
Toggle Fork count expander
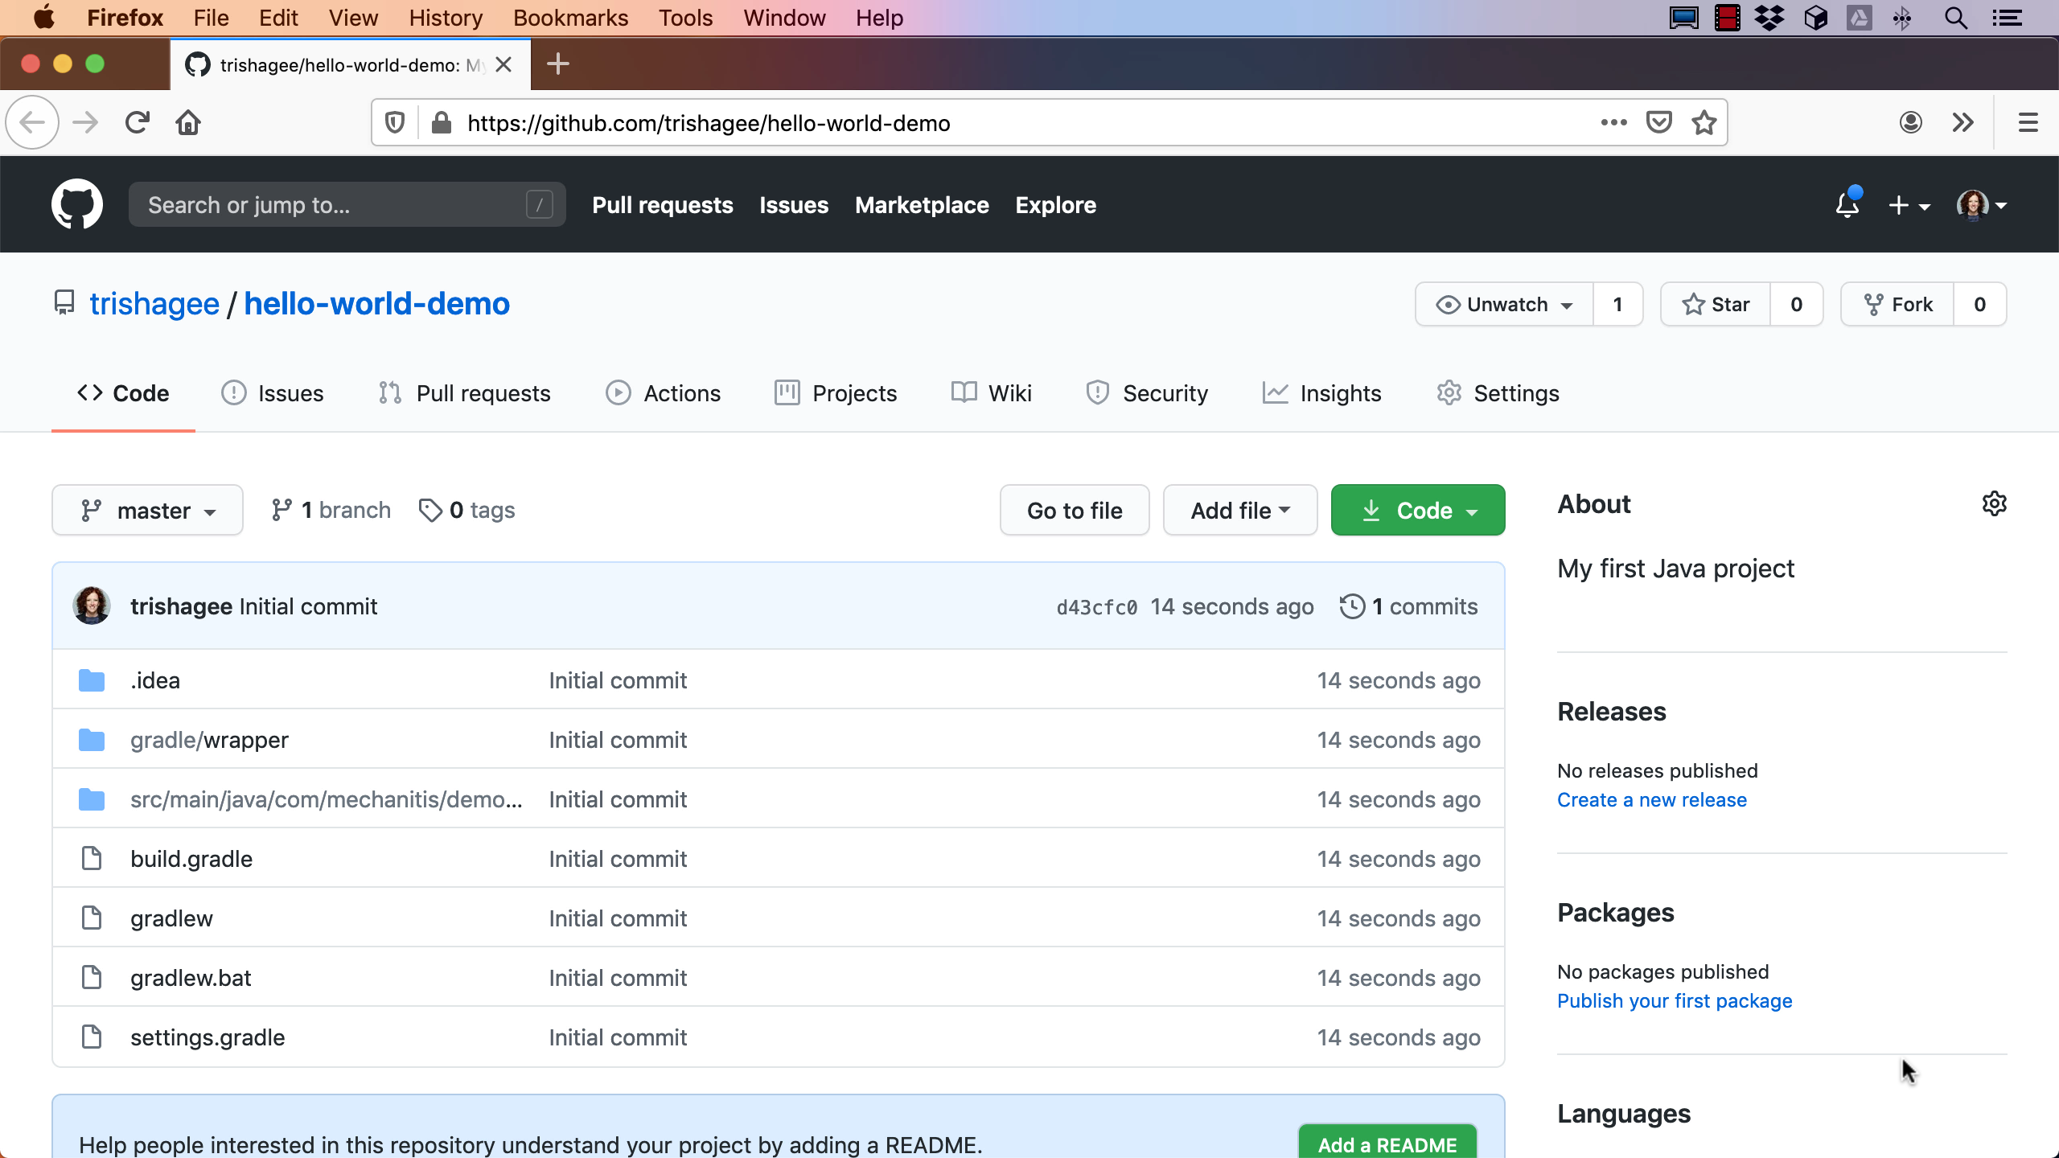click(1980, 304)
